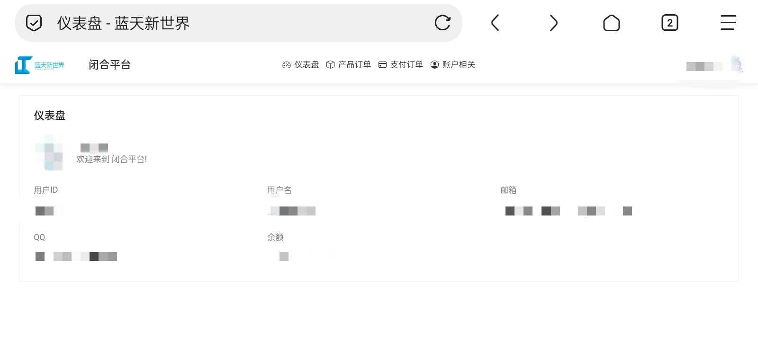Click the shield security icon in address bar
Image resolution: width=758 pixels, height=341 pixels.
(34, 23)
